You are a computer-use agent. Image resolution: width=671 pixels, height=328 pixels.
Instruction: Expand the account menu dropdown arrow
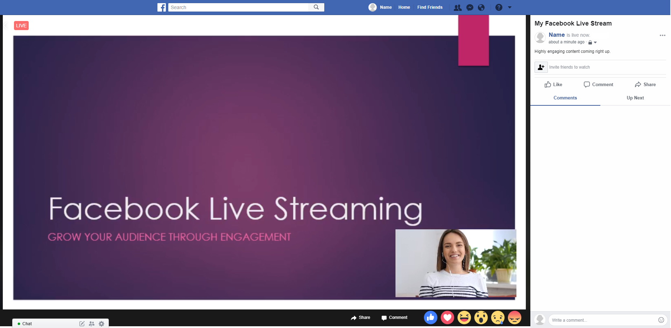tap(510, 7)
